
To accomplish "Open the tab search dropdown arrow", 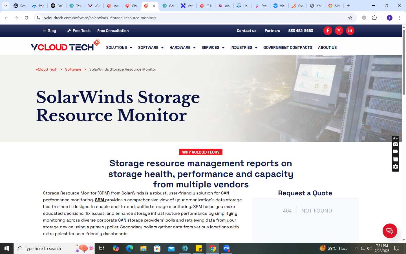I will tap(6, 6).
